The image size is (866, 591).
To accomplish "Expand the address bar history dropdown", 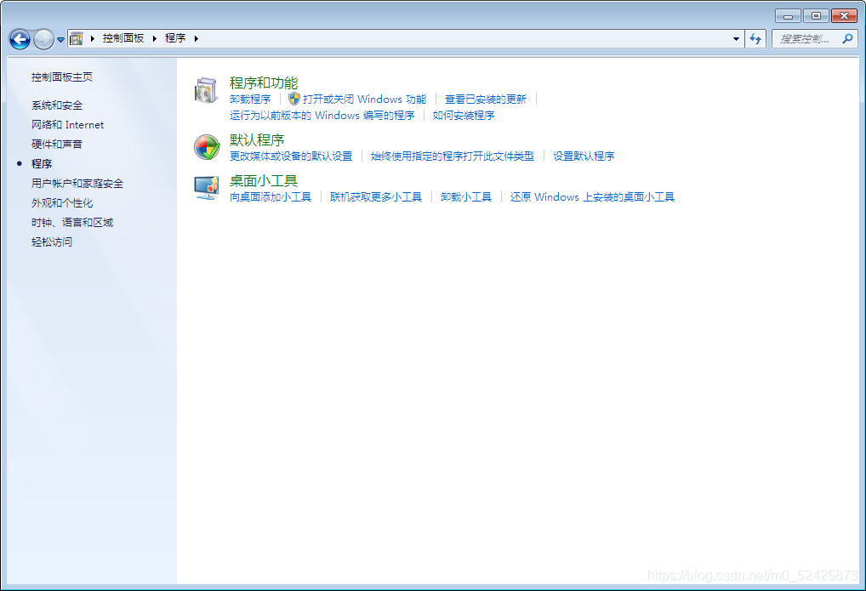I will pyautogui.click(x=735, y=38).
